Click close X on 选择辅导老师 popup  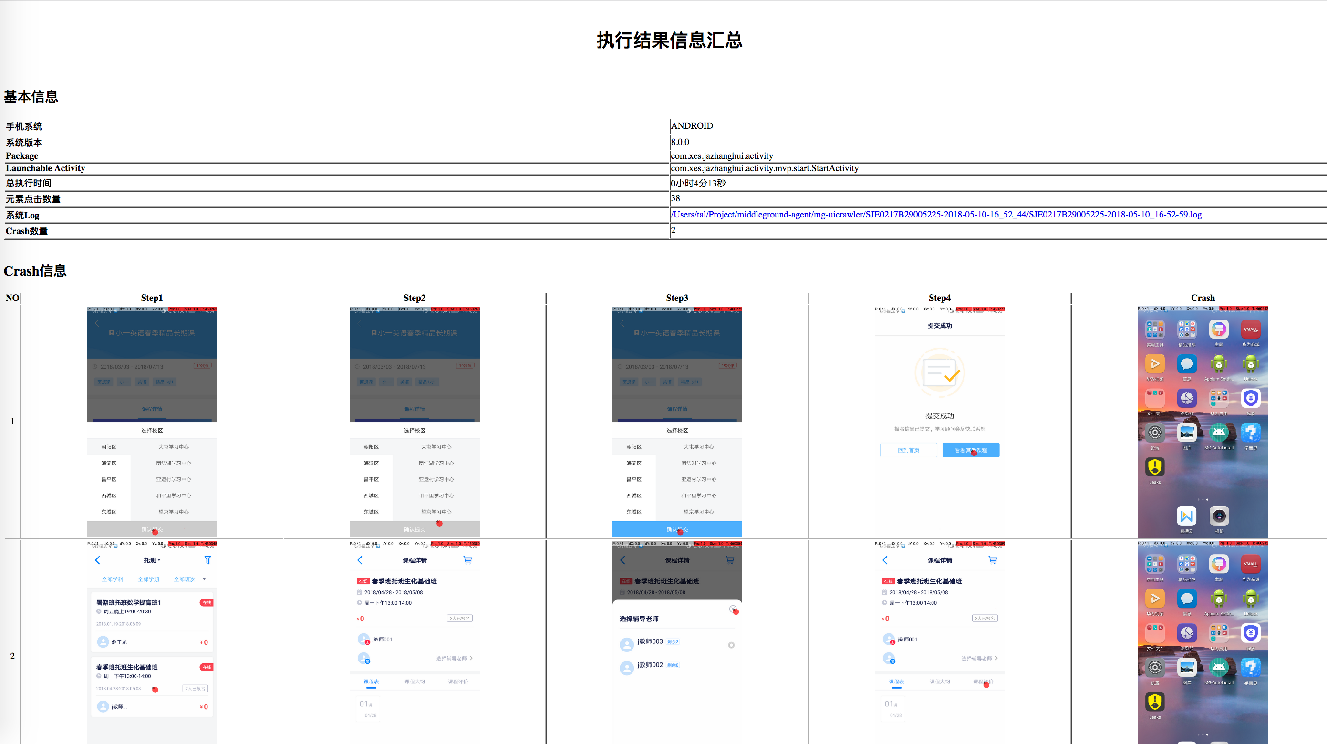733,609
